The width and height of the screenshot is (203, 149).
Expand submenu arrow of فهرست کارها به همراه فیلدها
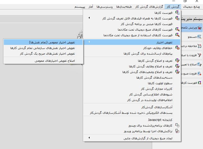89,18
